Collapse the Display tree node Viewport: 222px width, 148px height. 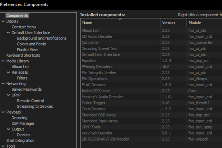point(3,21)
